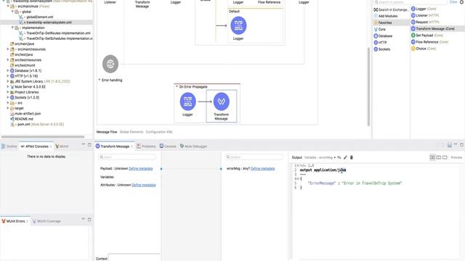Switch to the graphic-and-source split view icon
This screenshot has height=261, width=465.
432,157
